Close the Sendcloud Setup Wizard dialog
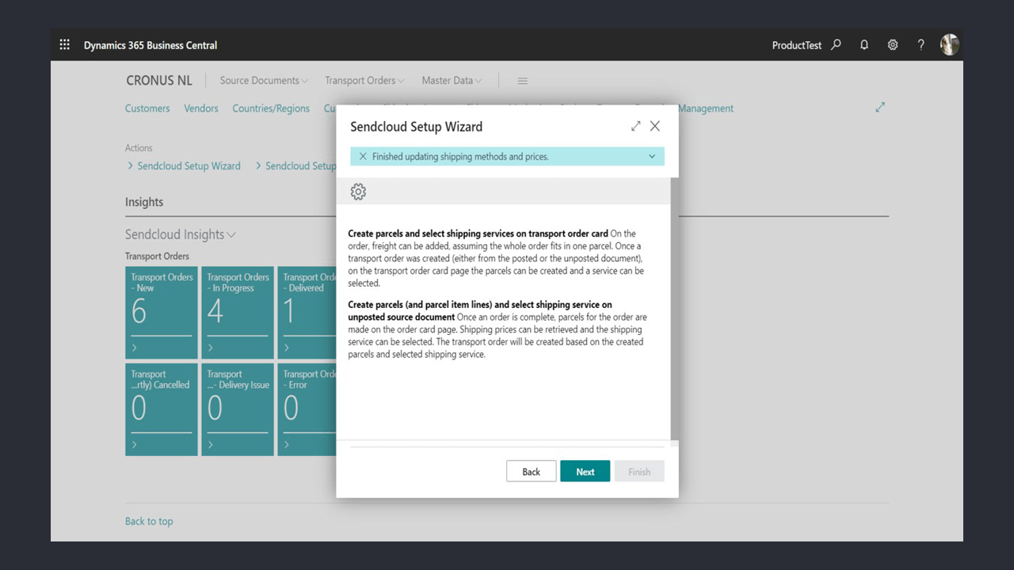 [x=655, y=126]
